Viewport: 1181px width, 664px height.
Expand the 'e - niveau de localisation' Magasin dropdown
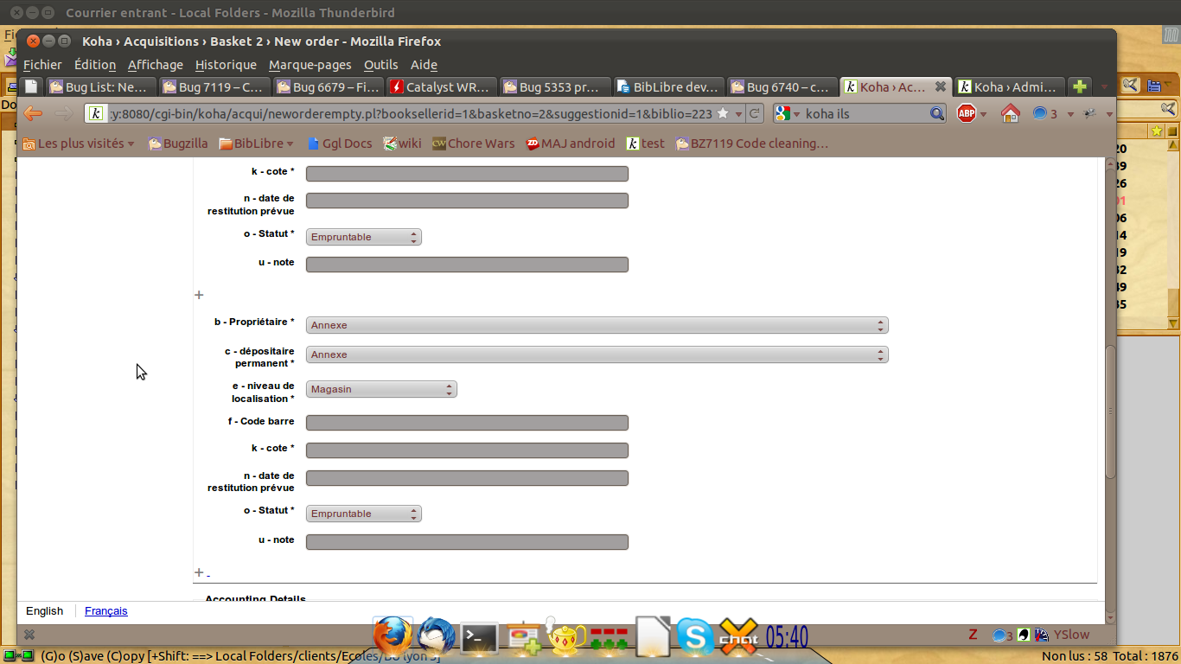point(381,389)
